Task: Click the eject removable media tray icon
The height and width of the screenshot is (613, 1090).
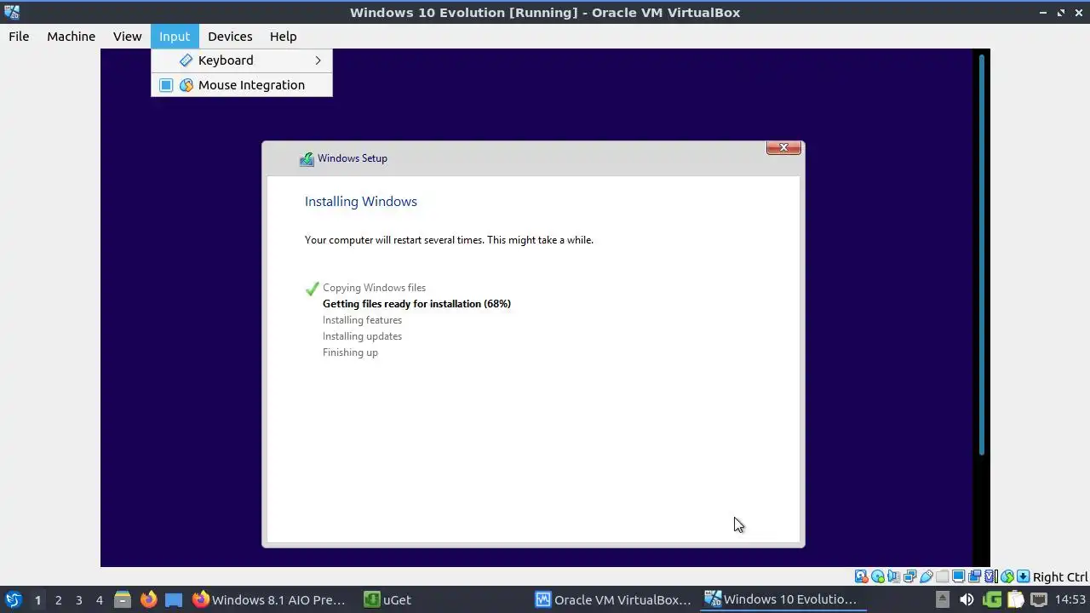Action: tap(943, 599)
